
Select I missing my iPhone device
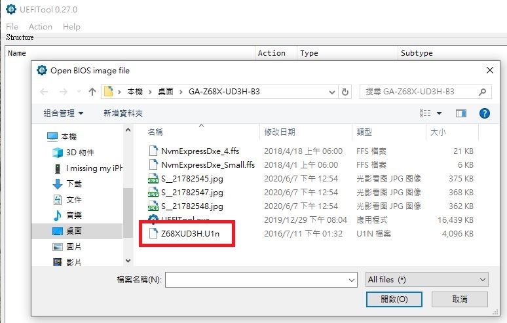[88, 168]
